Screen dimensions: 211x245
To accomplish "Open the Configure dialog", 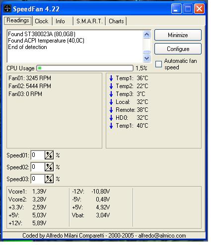I will coord(178,49).
